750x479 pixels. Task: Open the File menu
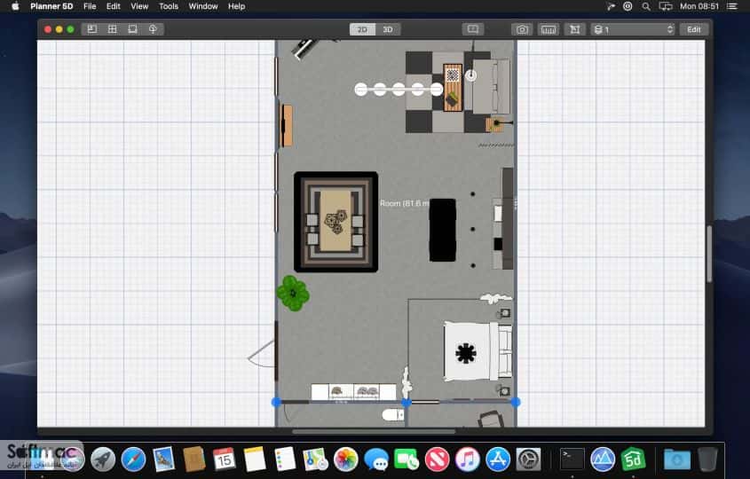pos(90,6)
